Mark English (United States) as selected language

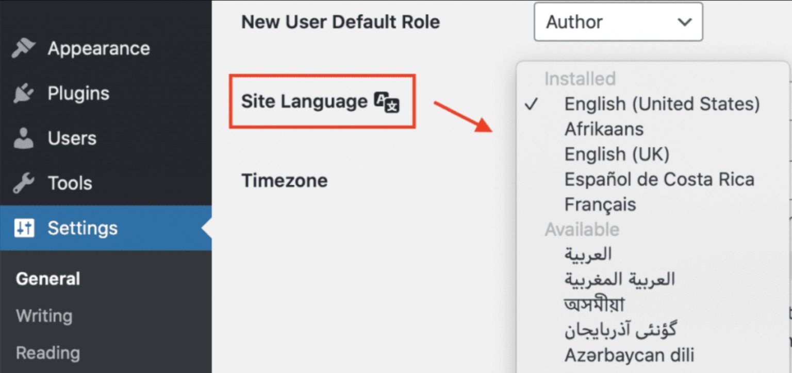tap(662, 104)
